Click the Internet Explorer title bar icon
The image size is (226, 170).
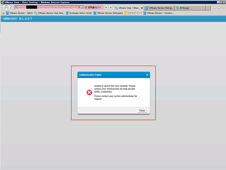pyautogui.click(x=3, y=2)
